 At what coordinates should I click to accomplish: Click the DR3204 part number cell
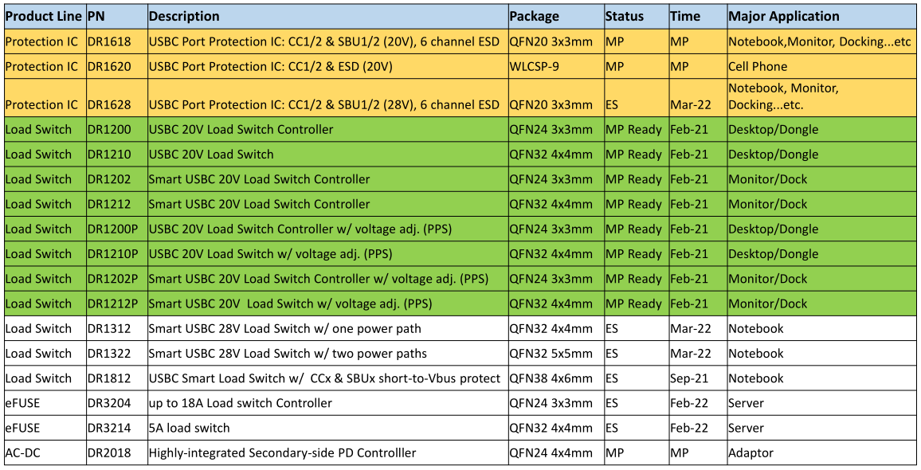coord(117,403)
